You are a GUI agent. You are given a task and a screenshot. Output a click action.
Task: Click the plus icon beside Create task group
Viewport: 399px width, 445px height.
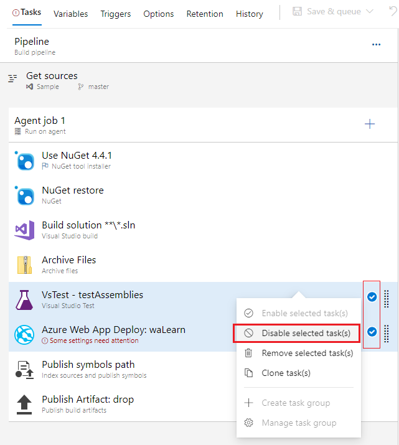(248, 403)
